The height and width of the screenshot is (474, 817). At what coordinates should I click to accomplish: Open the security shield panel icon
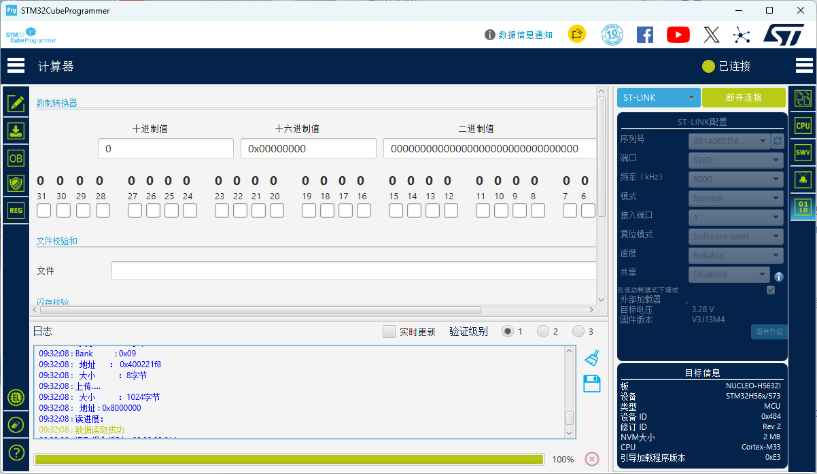click(16, 184)
